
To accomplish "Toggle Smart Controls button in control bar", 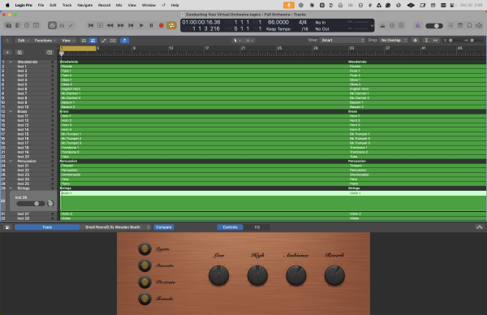I will (x=52, y=25).
